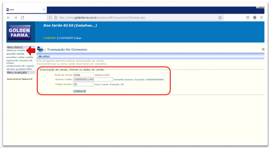Click the 'Transação De Consumo' heading
Image resolution: width=269 pixels, height=148 pixels.
click(x=67, y=49)
